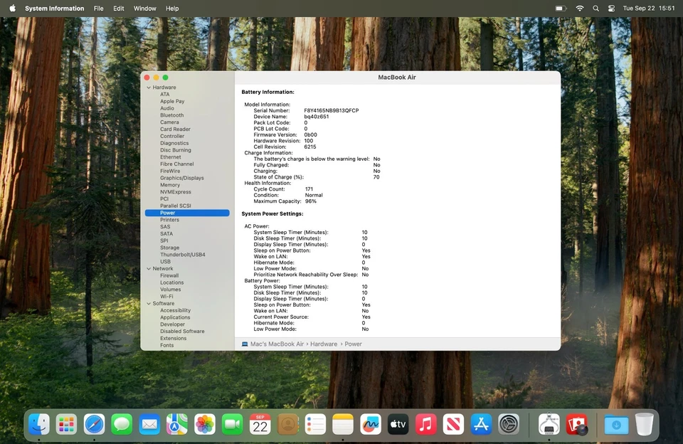Select Printers in the sidebar
The image size is (683, 444).
pos(169,220)
